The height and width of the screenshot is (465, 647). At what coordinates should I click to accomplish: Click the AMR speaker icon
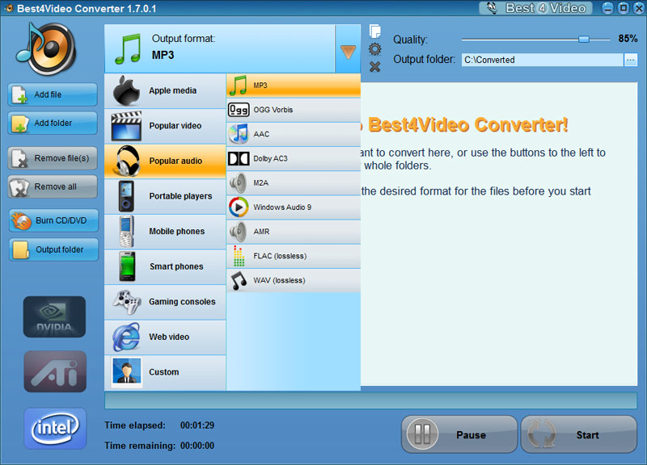238,232
